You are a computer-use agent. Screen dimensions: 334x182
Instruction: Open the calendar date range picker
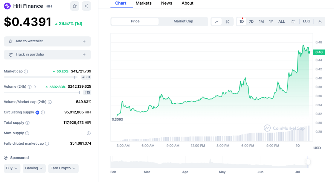tap(293, 21)
